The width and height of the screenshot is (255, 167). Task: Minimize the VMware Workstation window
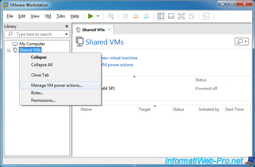tap(222, 3)
